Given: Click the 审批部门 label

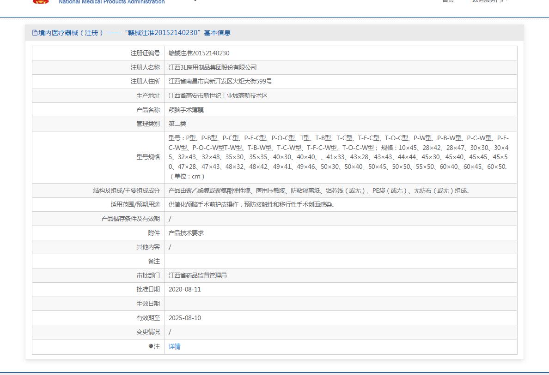Looking at the screenshot, I should point(148,275).
